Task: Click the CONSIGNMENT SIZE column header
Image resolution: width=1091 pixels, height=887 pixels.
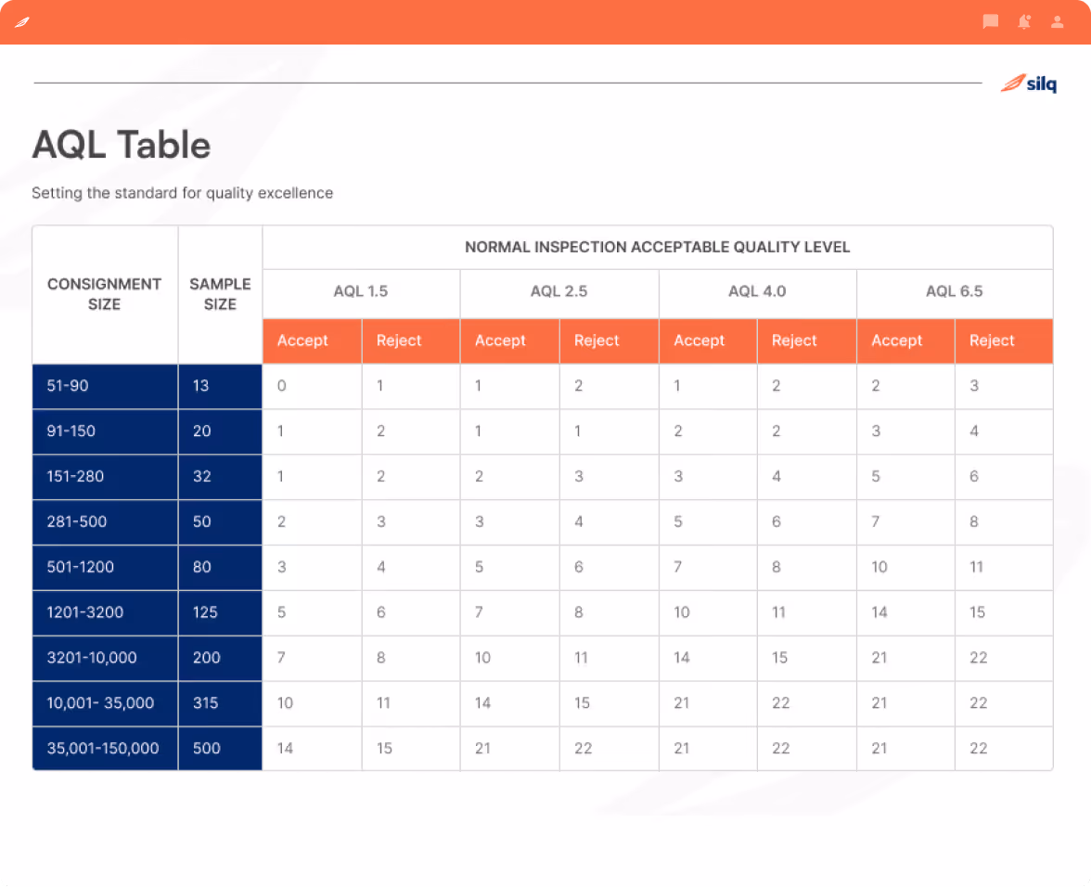Action: pyautogui.click(x=104, y=294)
